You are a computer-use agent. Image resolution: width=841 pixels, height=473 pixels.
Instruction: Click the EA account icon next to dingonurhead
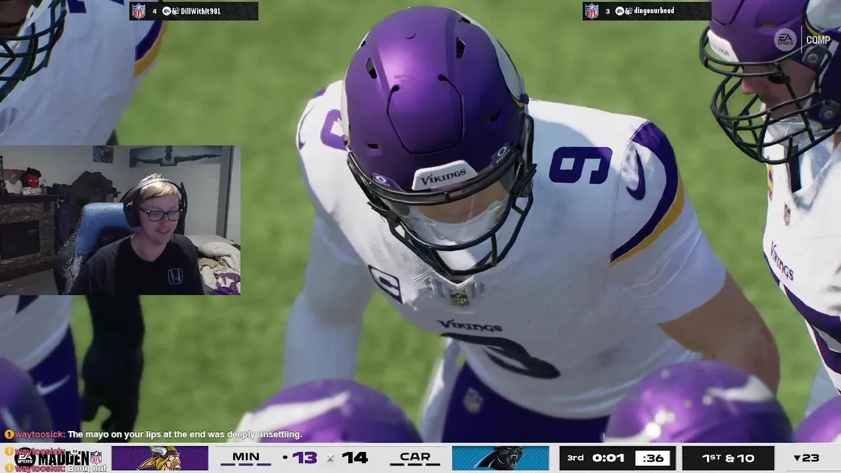(x=620, y=11)
